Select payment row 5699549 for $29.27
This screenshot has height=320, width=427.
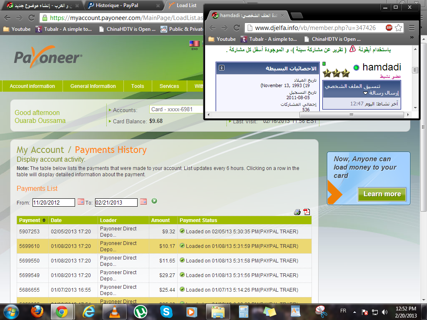pos(164,275)
